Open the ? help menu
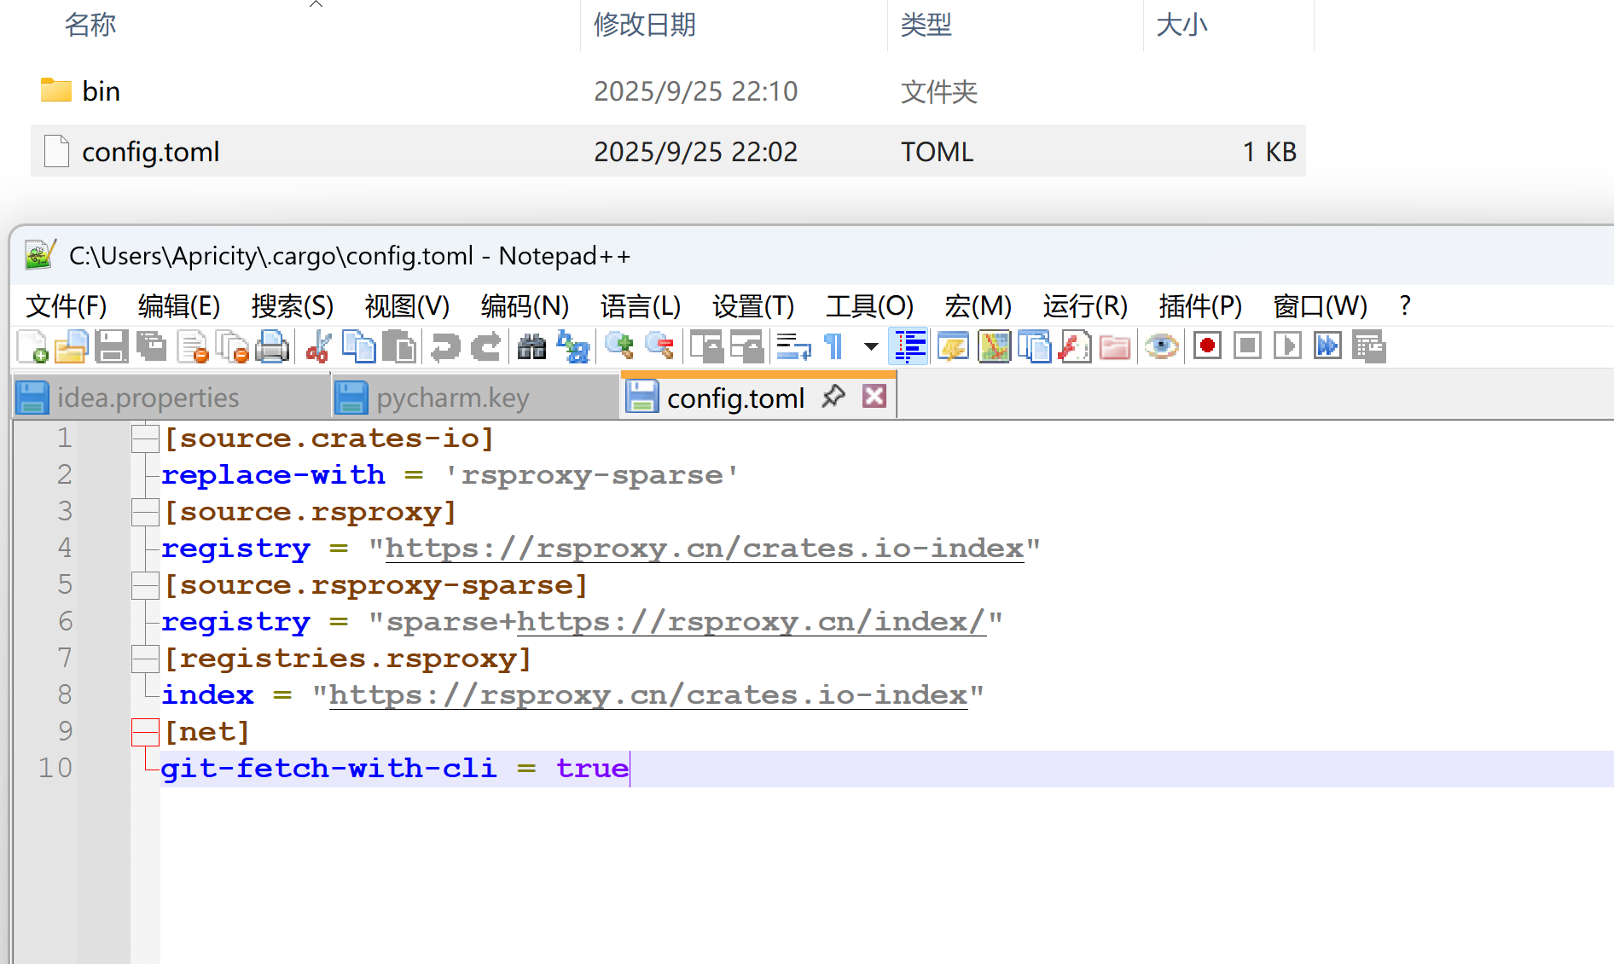1614x964 pixels. 1405,306
